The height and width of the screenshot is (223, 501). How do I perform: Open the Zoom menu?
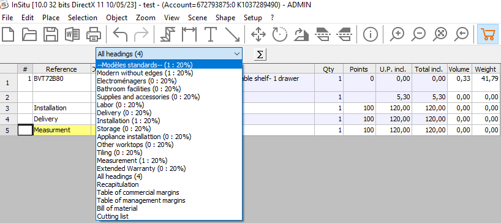pos(146,18)
